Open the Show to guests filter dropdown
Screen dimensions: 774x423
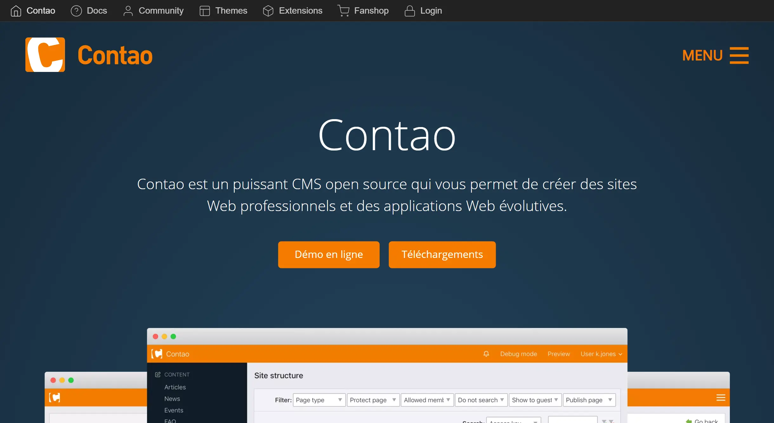click(x=535, y=400)
